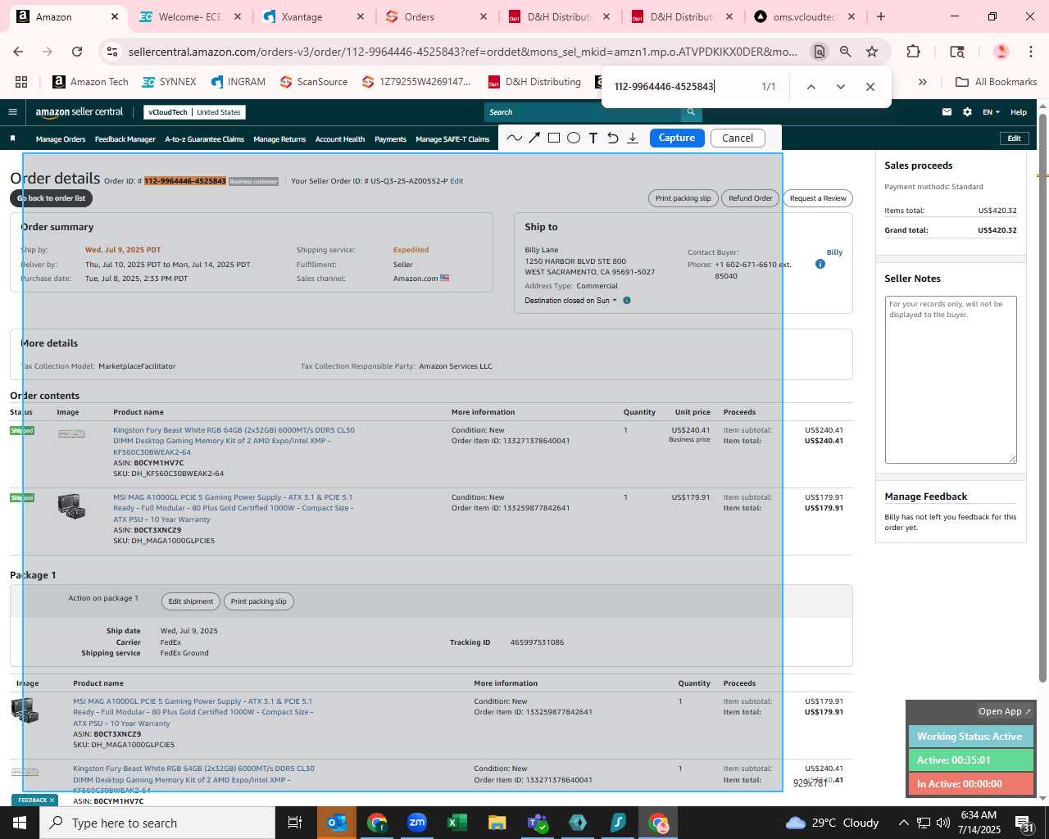Image resolution: width=1049 pixels, height=839 pixels.
Task: Open File Explorer from the taskbar
Action: tap(497, 823)
